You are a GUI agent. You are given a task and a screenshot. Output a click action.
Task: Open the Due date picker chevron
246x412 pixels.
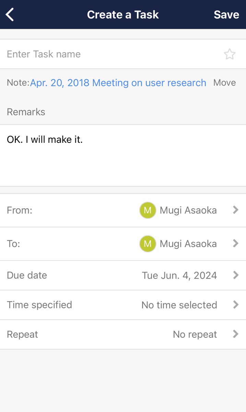(x=236, y=275)
